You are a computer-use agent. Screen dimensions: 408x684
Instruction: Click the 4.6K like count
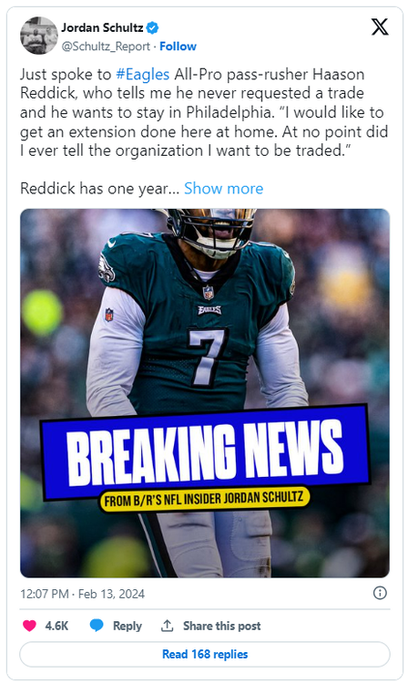56,626
